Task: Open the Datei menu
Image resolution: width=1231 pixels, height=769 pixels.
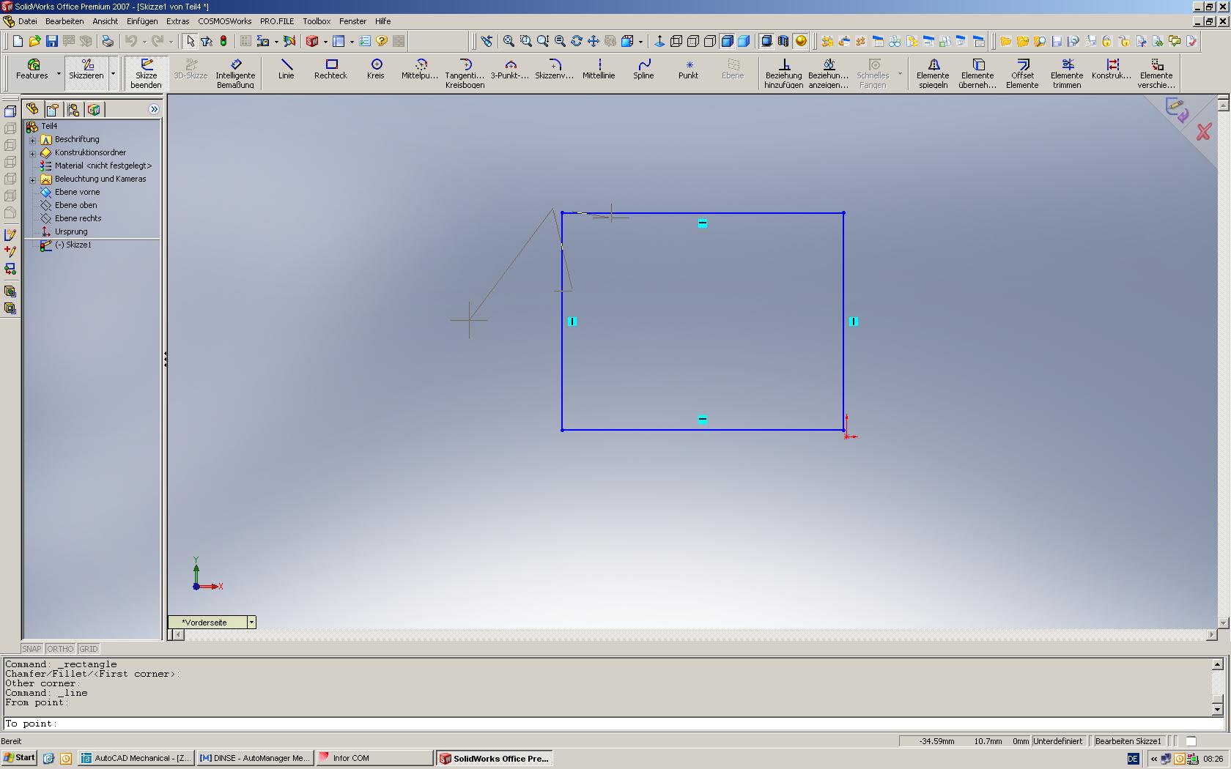Action: click(x=28, y=21)
